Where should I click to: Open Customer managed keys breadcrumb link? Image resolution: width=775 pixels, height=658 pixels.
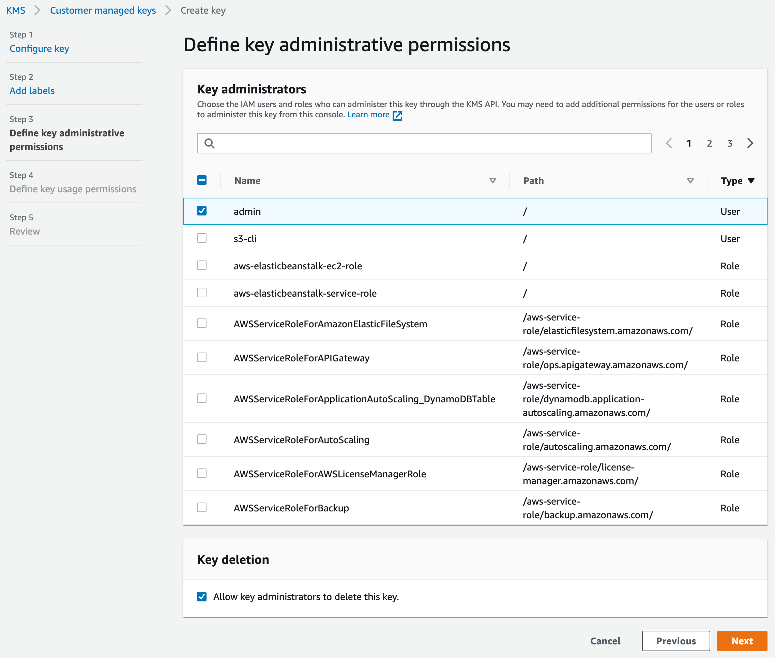103,10
